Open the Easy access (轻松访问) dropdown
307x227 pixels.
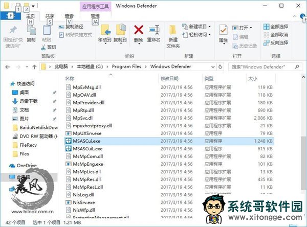tap(196, 35)
